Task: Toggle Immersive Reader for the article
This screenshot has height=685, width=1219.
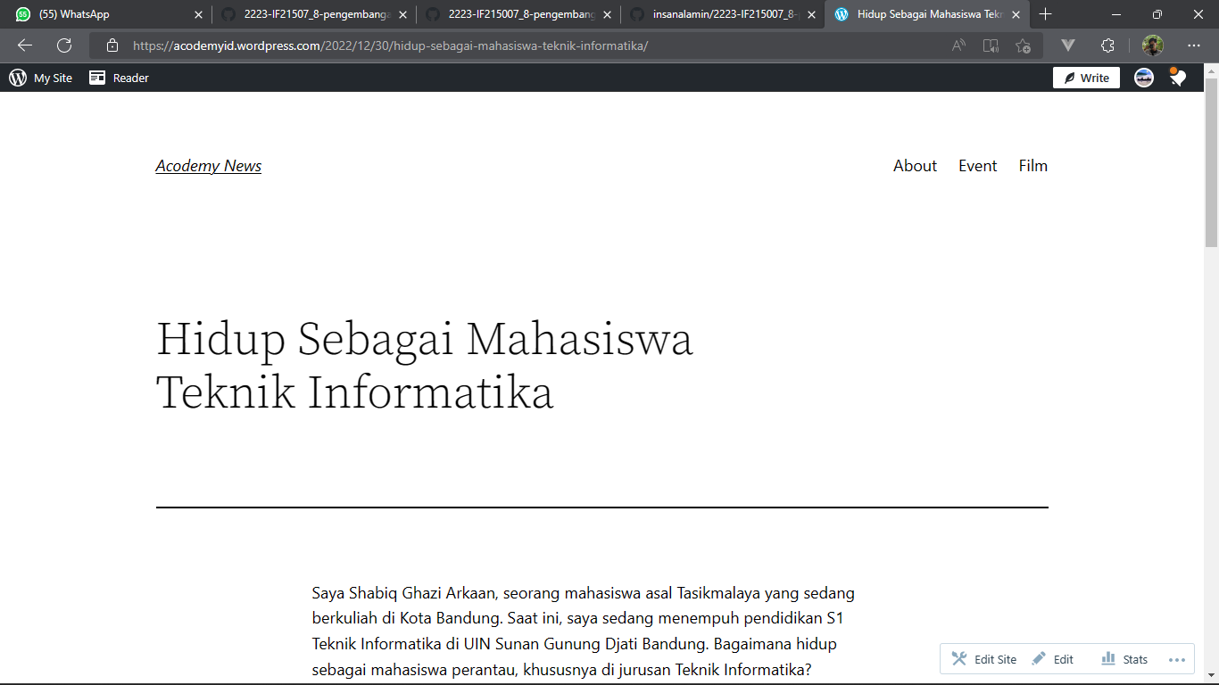Action: 991,45
